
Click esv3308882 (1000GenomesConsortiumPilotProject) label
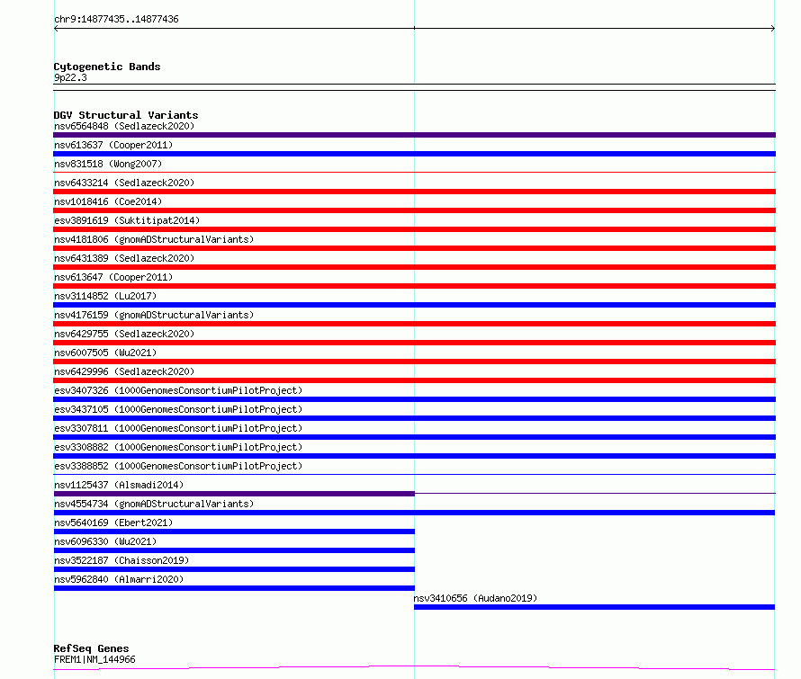(178, 447)
